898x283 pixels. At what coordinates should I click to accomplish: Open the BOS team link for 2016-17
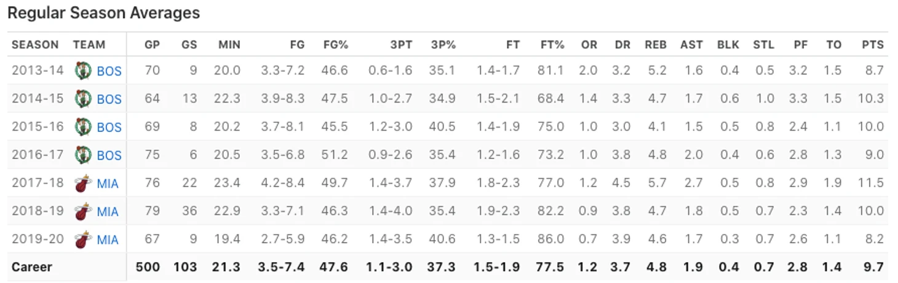point(109,155)
